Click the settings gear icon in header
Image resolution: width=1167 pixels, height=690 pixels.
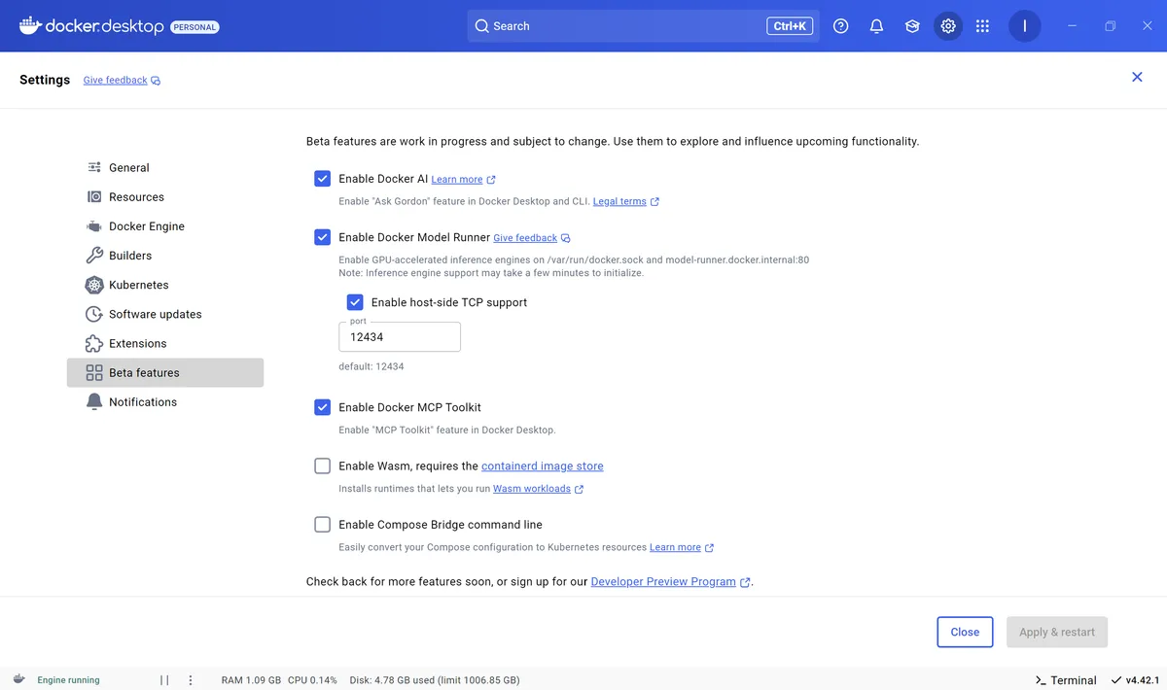pos(948,26)
